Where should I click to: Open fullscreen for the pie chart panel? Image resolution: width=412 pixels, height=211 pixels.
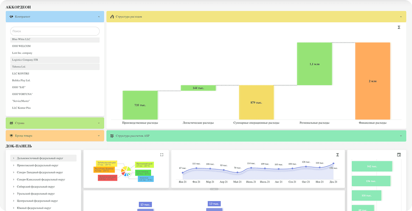162,155
